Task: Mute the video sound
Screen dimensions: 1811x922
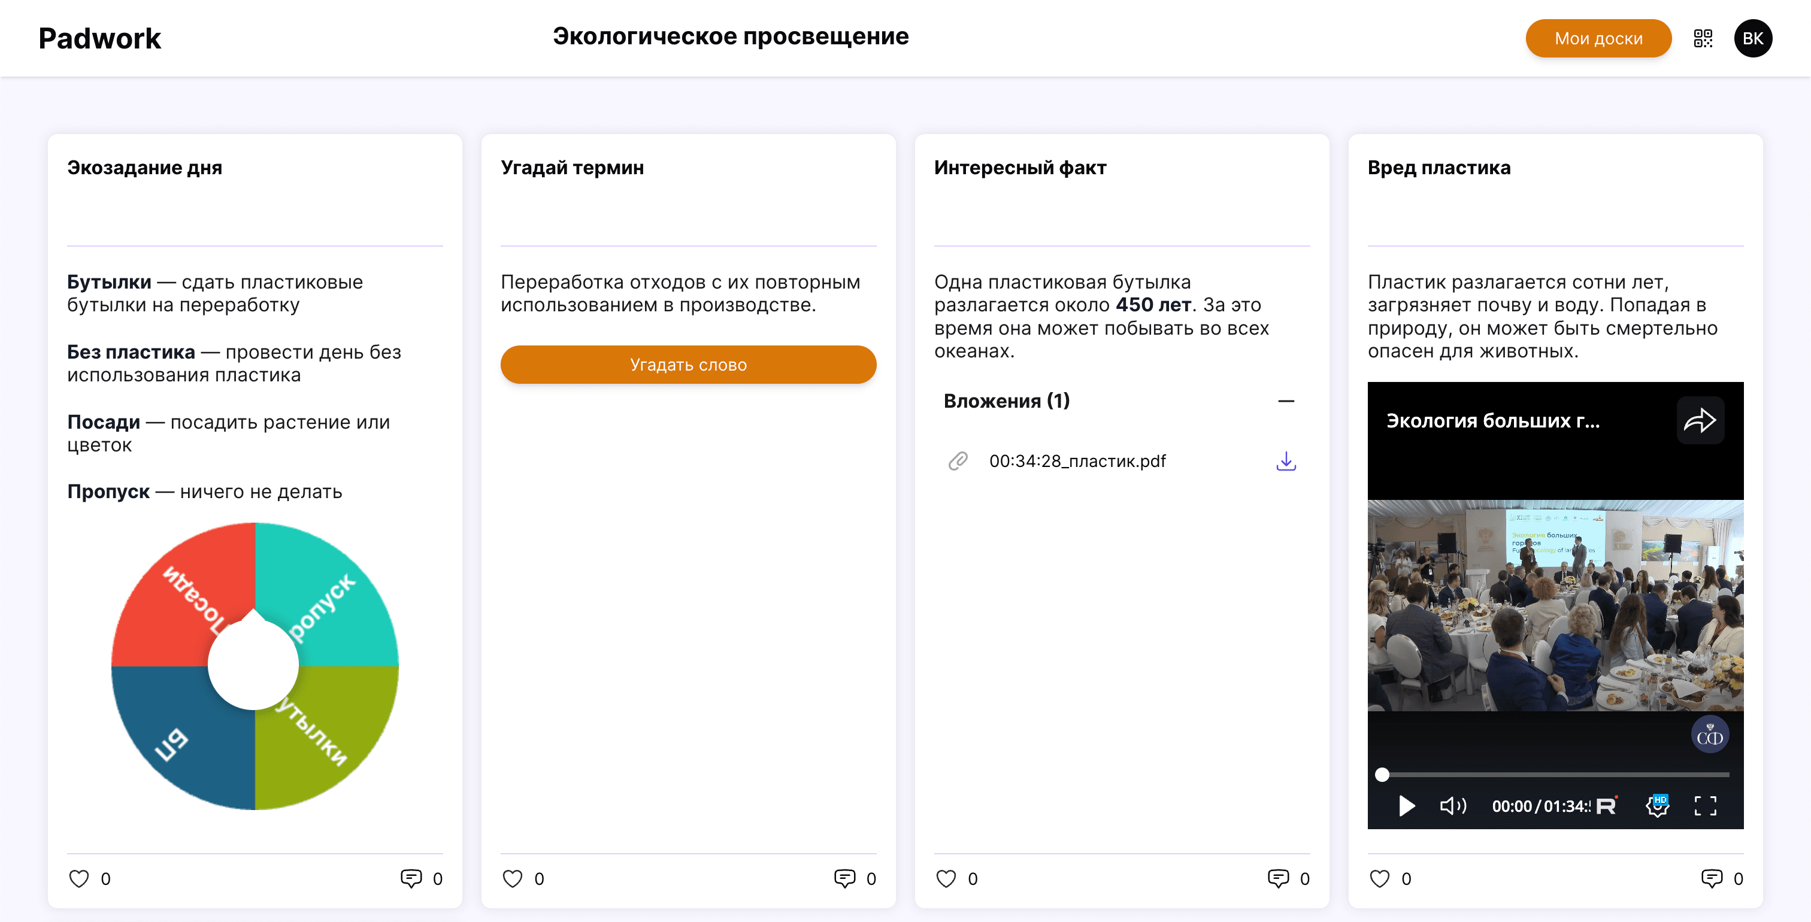Action: [1452, 805]
